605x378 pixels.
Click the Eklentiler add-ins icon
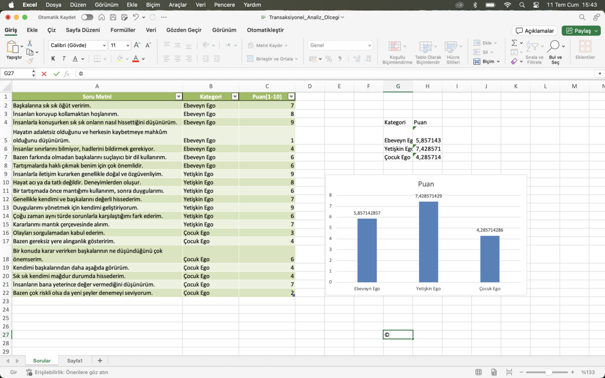pos(585,50)
